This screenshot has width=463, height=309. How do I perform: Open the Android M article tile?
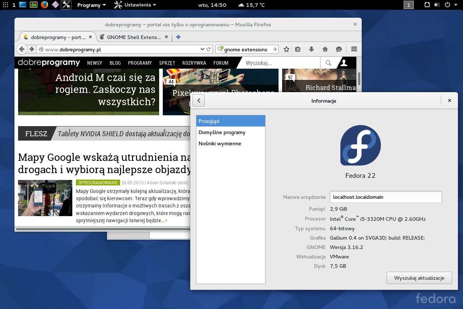click(89, 92)
